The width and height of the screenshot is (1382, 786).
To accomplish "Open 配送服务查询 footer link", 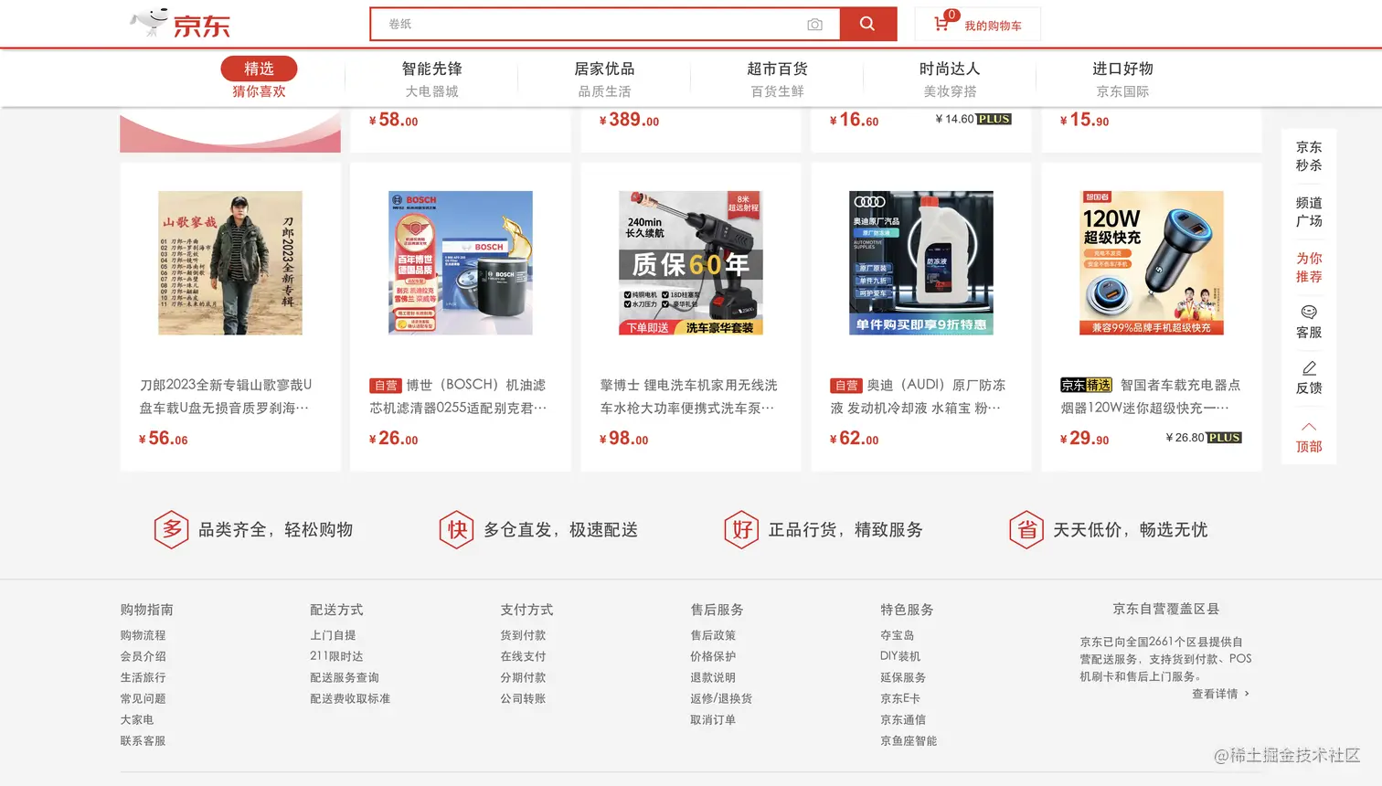I will coord(345,677).
